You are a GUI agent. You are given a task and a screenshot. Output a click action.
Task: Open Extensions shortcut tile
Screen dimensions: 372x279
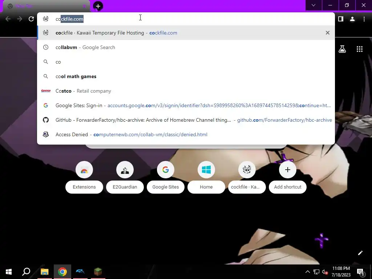[84, 170]
